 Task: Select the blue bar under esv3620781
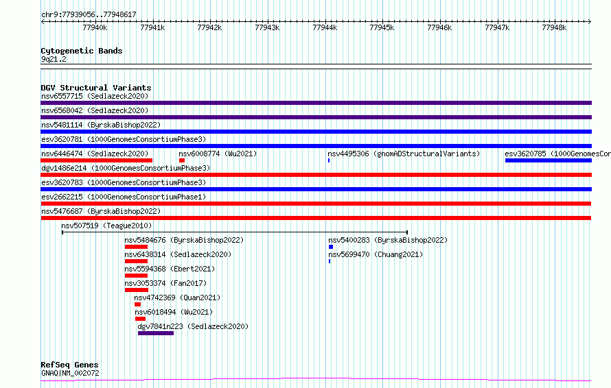click(x=316, y=146)
